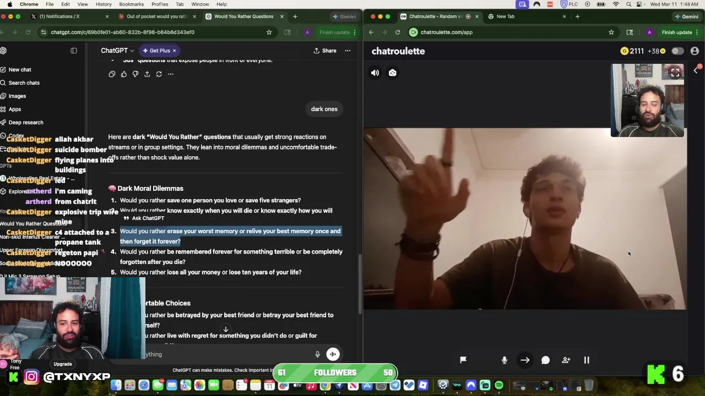Open Images in ChatGPT sidebar
Viewport: 705px width, 396px height.
[17, 96]
